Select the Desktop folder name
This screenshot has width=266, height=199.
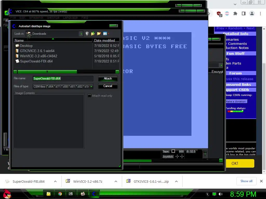pyautogui.click(x=26, y=46)
